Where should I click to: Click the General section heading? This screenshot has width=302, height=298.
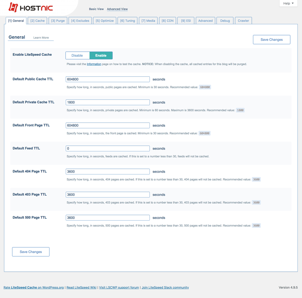17,37
